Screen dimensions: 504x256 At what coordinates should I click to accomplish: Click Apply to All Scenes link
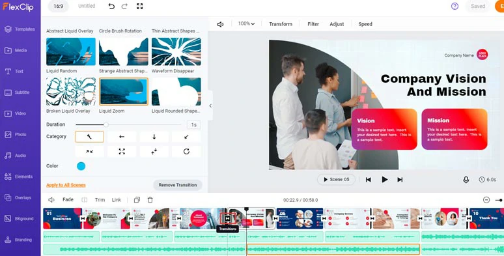(x=66, y=185)
